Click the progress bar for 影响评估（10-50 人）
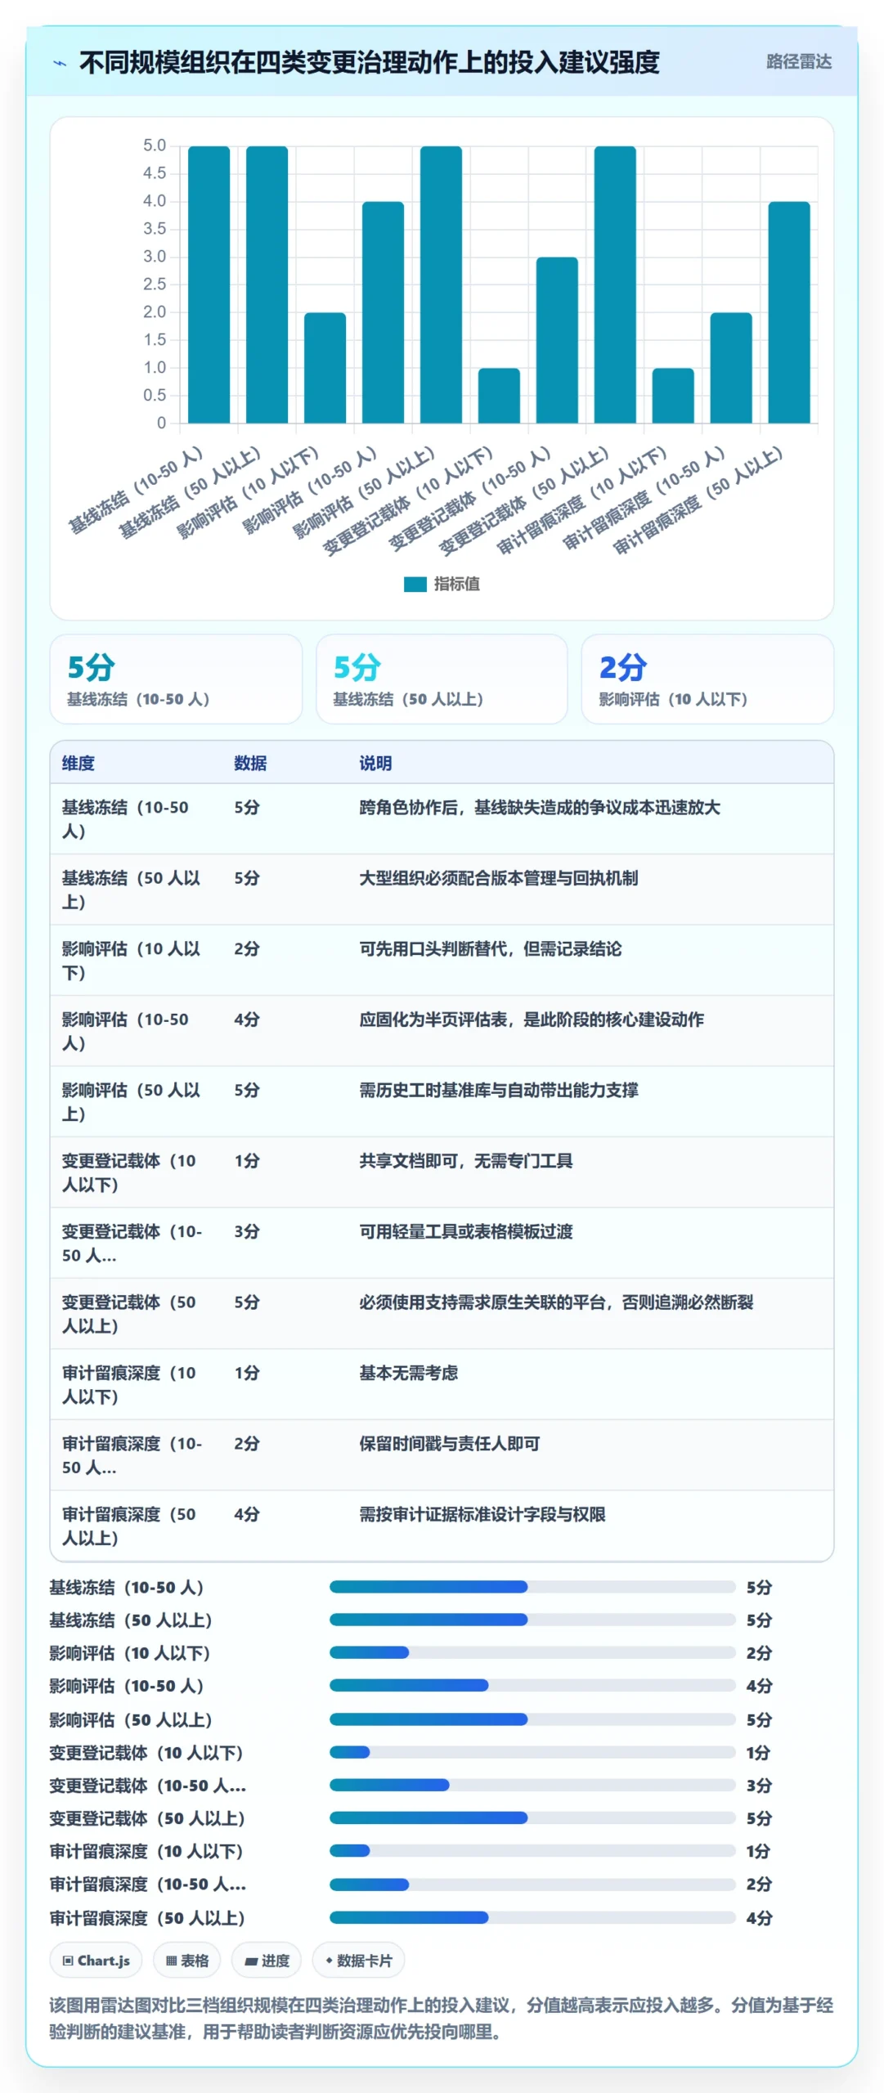The width and height of the screenshot is (884, 2093). tap(532, 1685)
